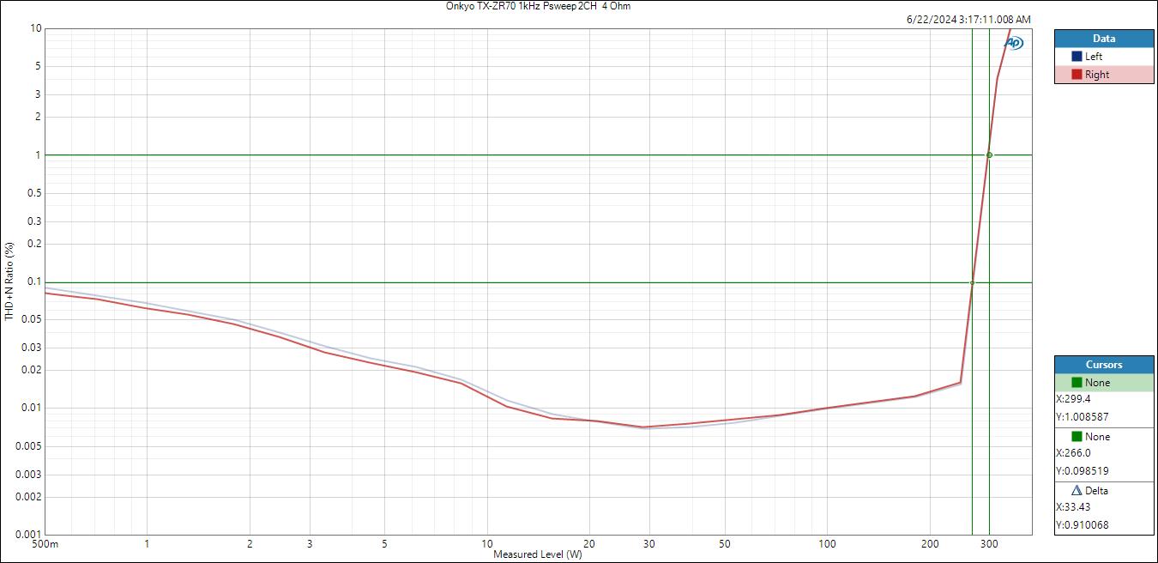
Task: Click the Measured Level (W) axis label
Action: 537,554
